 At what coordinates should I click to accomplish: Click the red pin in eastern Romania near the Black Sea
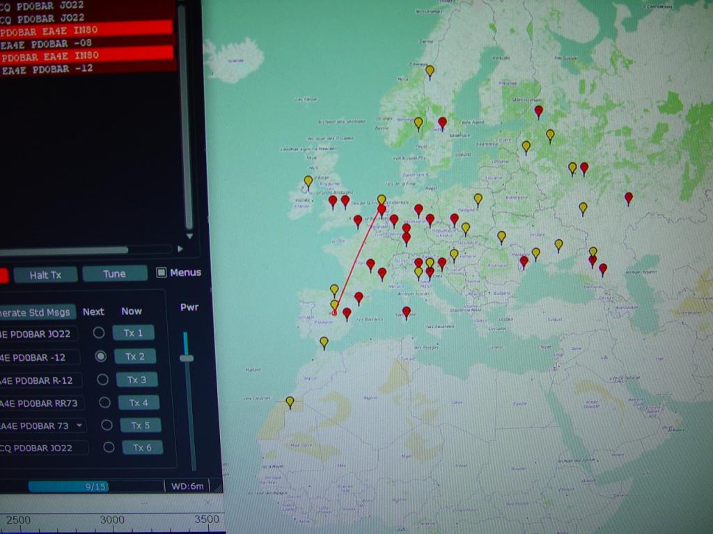click(524, 262)
